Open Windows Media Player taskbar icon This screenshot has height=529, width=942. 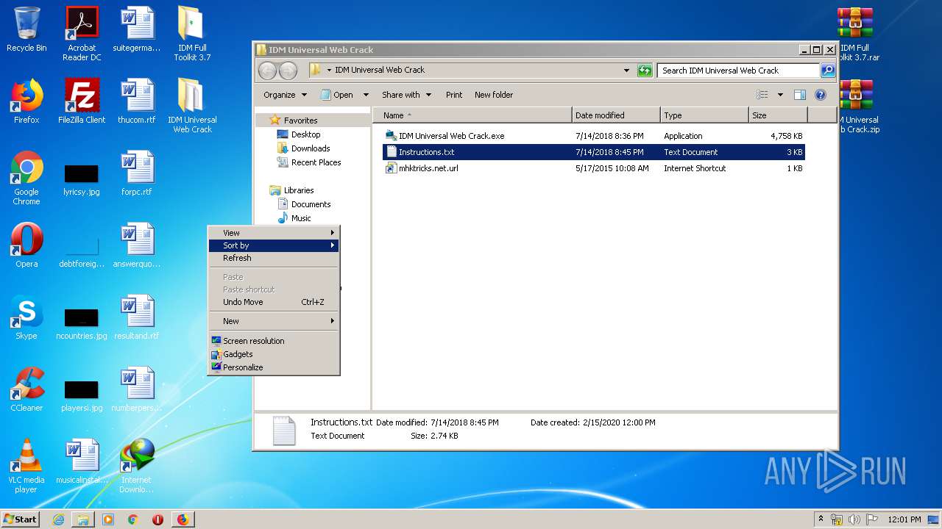pyautogui.click(x=107, y=519)
